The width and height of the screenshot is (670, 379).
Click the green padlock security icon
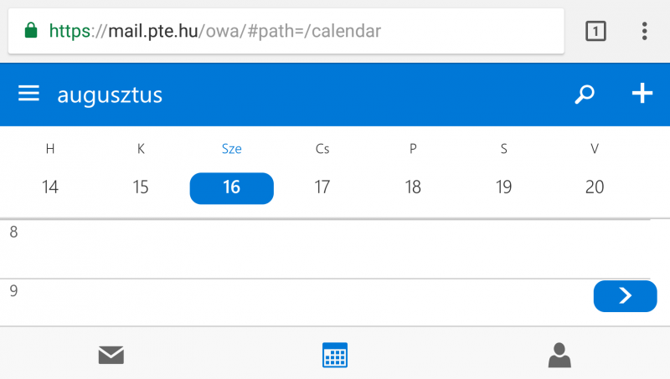[x=31, y=31]
